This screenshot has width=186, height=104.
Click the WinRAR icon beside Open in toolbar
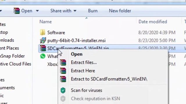17,11
